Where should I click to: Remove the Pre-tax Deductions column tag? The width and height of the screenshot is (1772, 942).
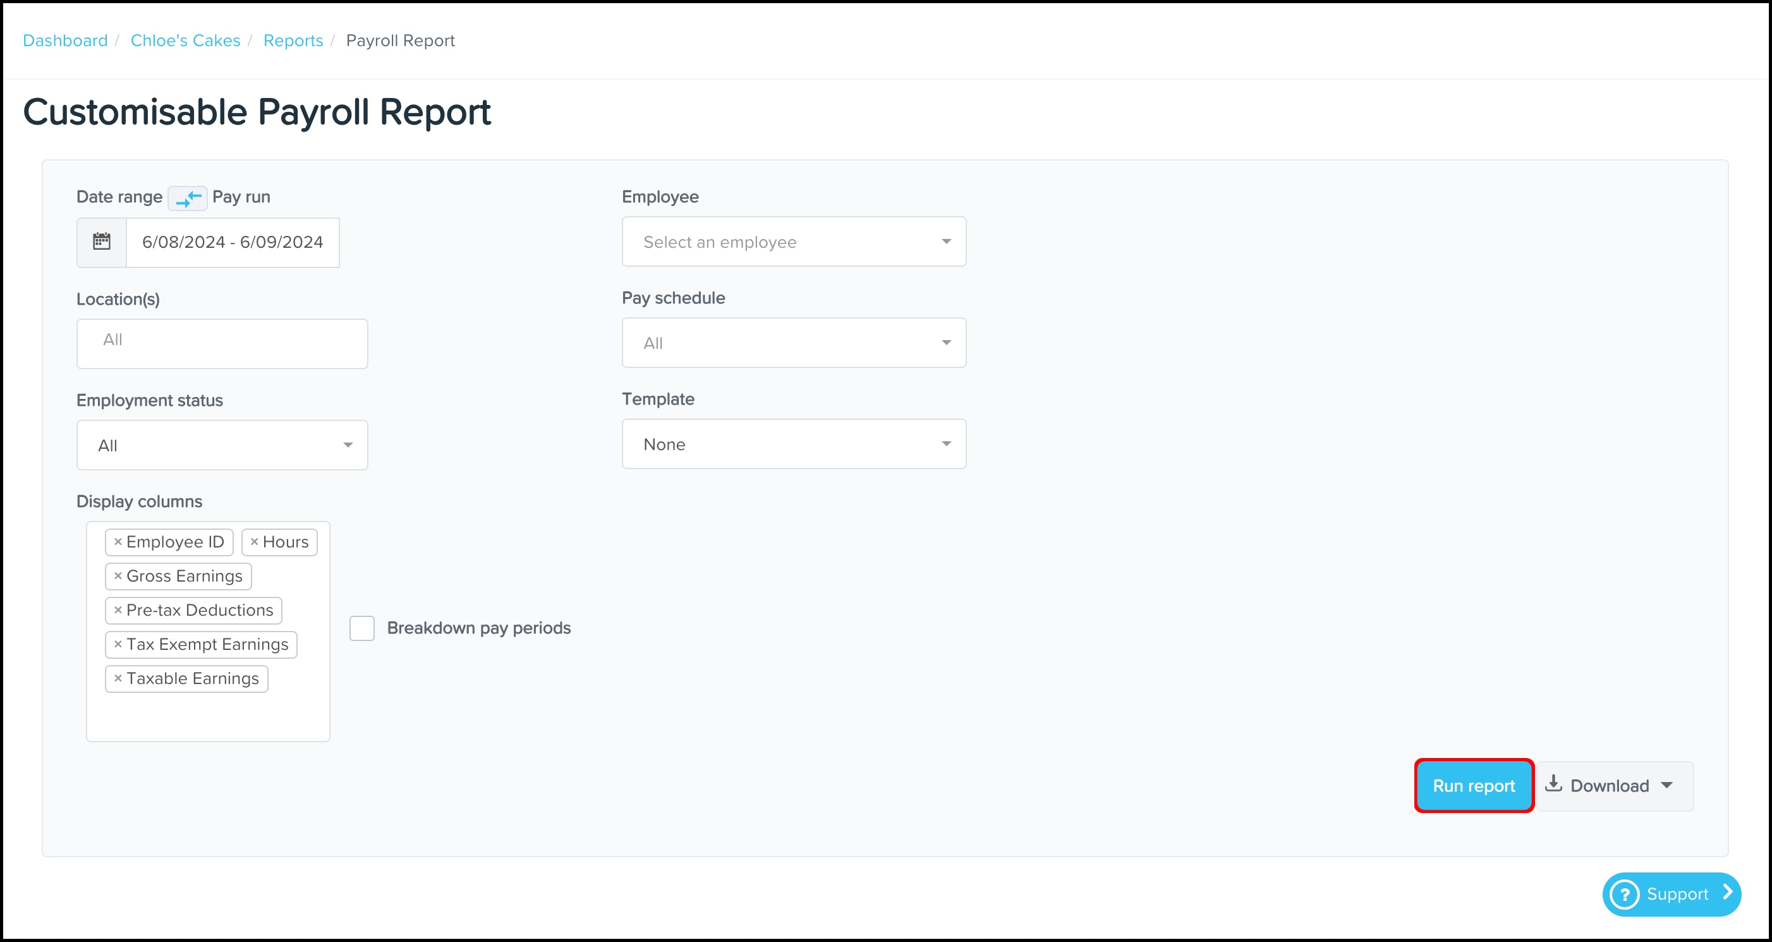tap(118, 609)
